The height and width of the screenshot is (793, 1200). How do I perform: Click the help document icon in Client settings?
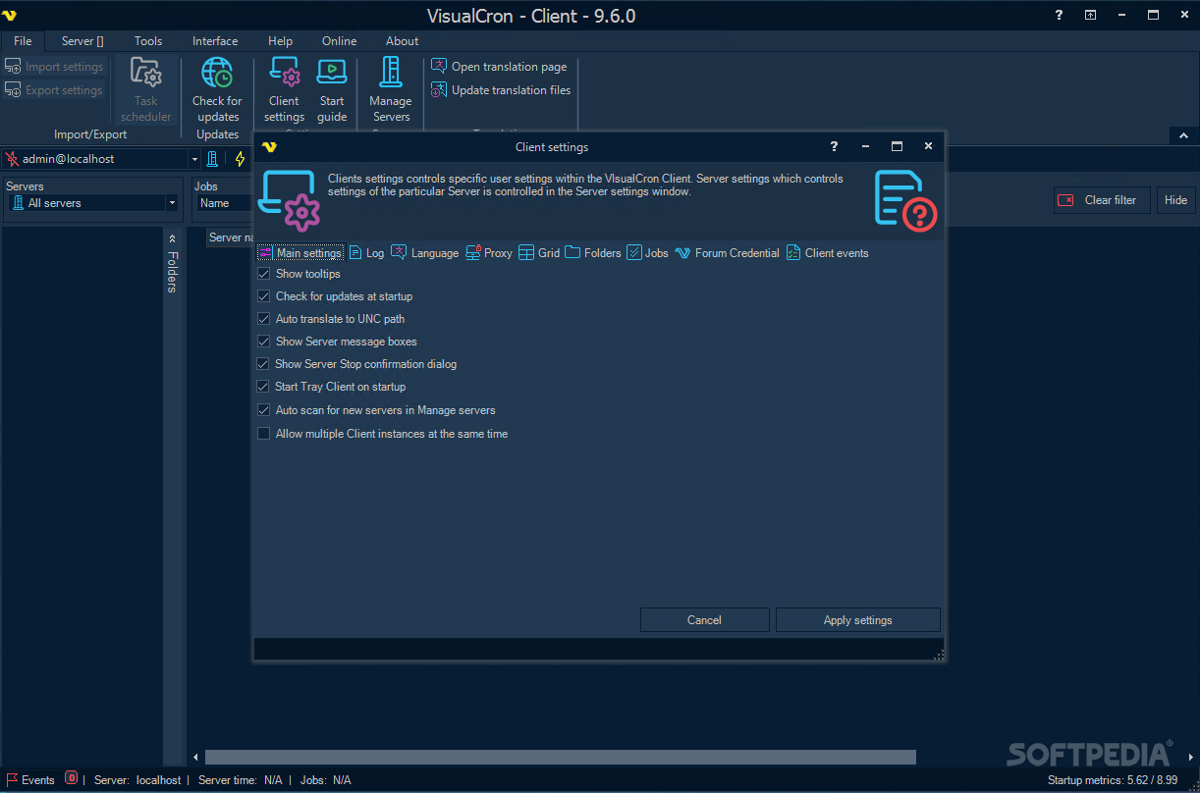point(905,200)
